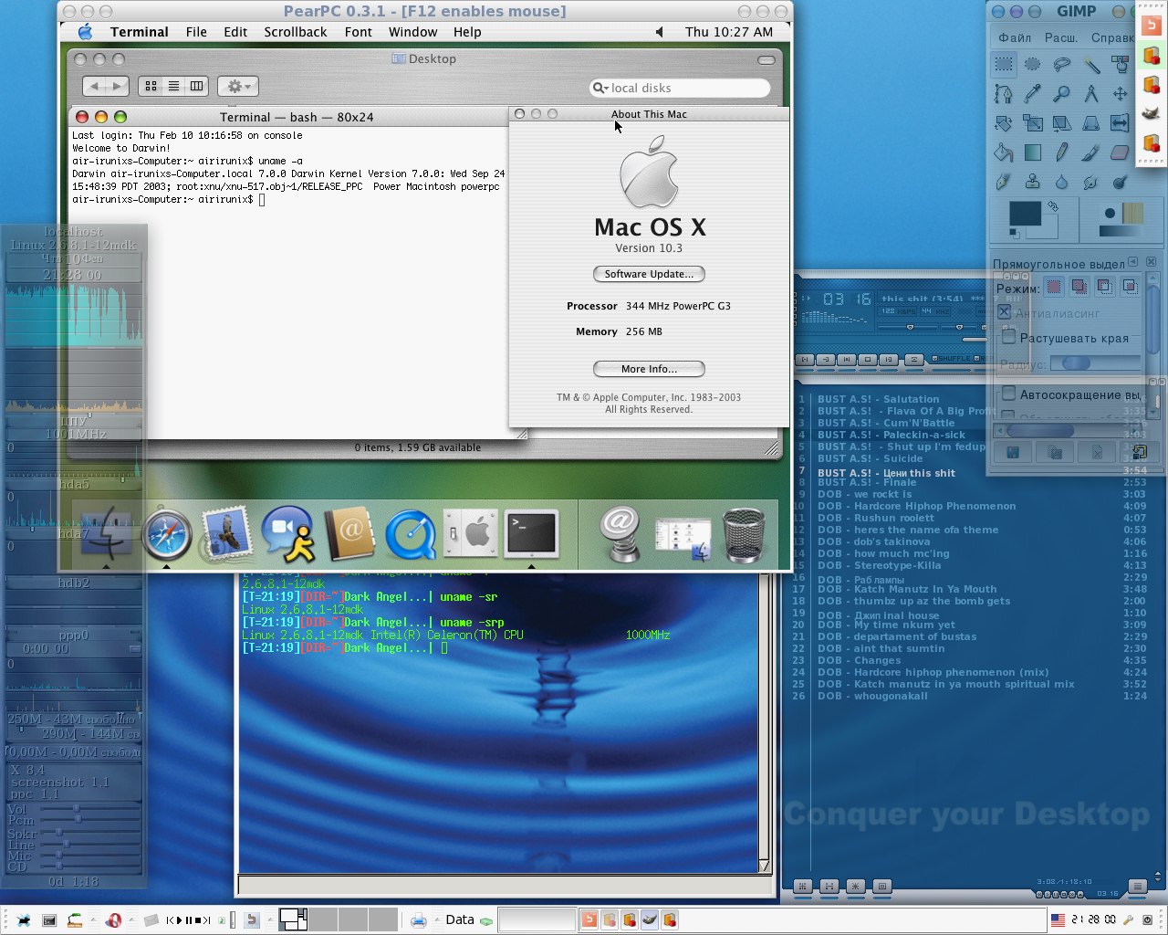Adjust the Радиус slider in GIMP options
Screen dimensions: 1168x935
click(x=1095, y=363)
